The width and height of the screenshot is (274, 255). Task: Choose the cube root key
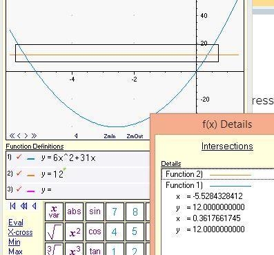54,249
